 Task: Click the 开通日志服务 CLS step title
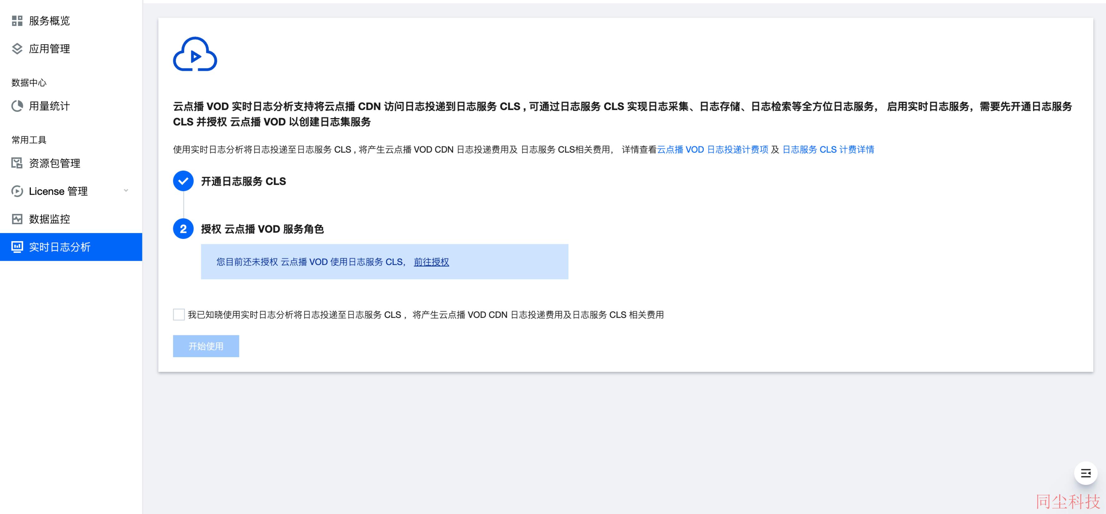(x=243, y=181)
